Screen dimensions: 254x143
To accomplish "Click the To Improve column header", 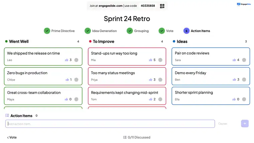I will point(104,41).
